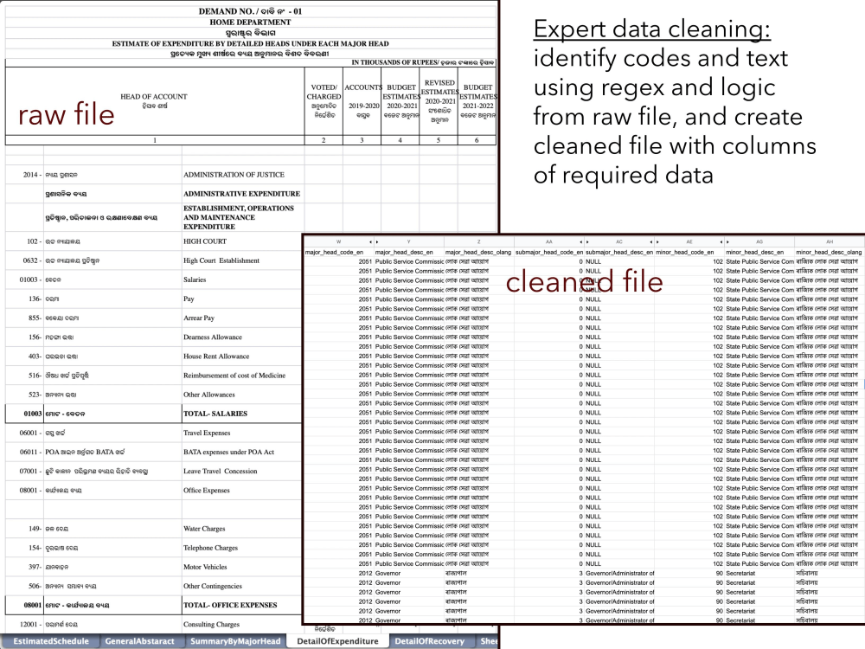865x649 pixels.
Task: Click the House Rent Allowance cell
Action: pos(243,357)
